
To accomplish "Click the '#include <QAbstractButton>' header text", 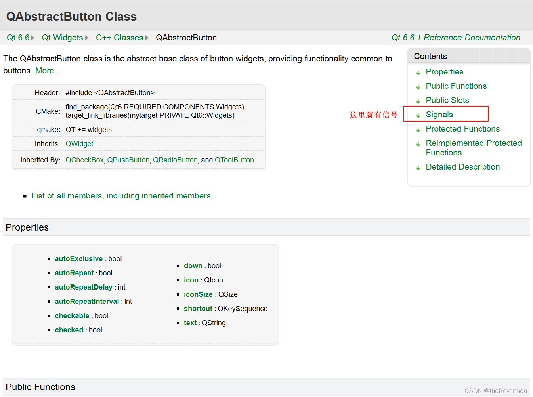I will click(x=110, y=93).
